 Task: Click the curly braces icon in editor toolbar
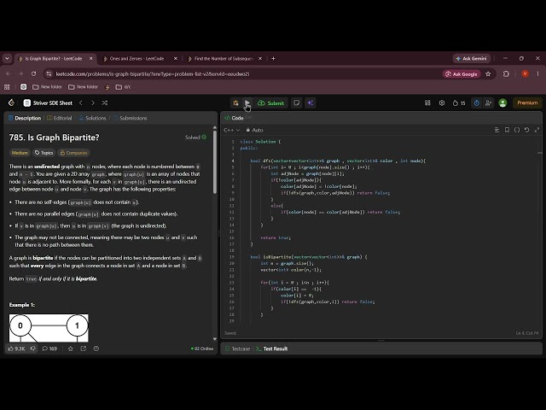[x=517, y=130]
